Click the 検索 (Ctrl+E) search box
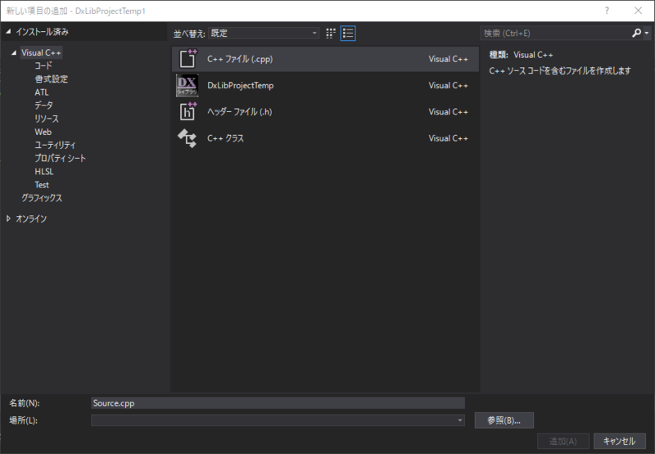 [x=556, y=34]
